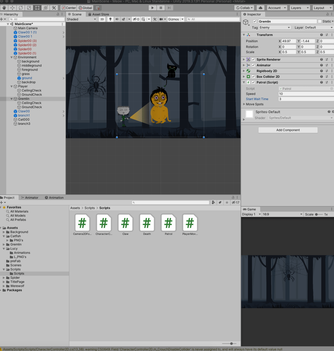Screen dimensions: 334x351
Task: Toggle the Gremlin active checkbox
Action: click(255, 21)
